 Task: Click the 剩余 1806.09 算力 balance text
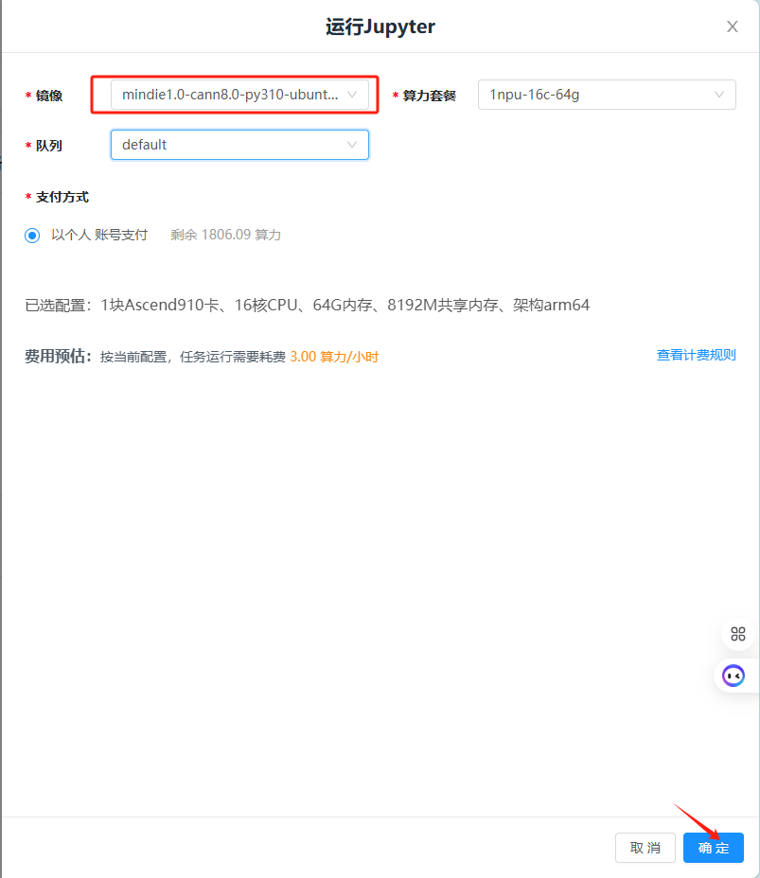[225, 235]
